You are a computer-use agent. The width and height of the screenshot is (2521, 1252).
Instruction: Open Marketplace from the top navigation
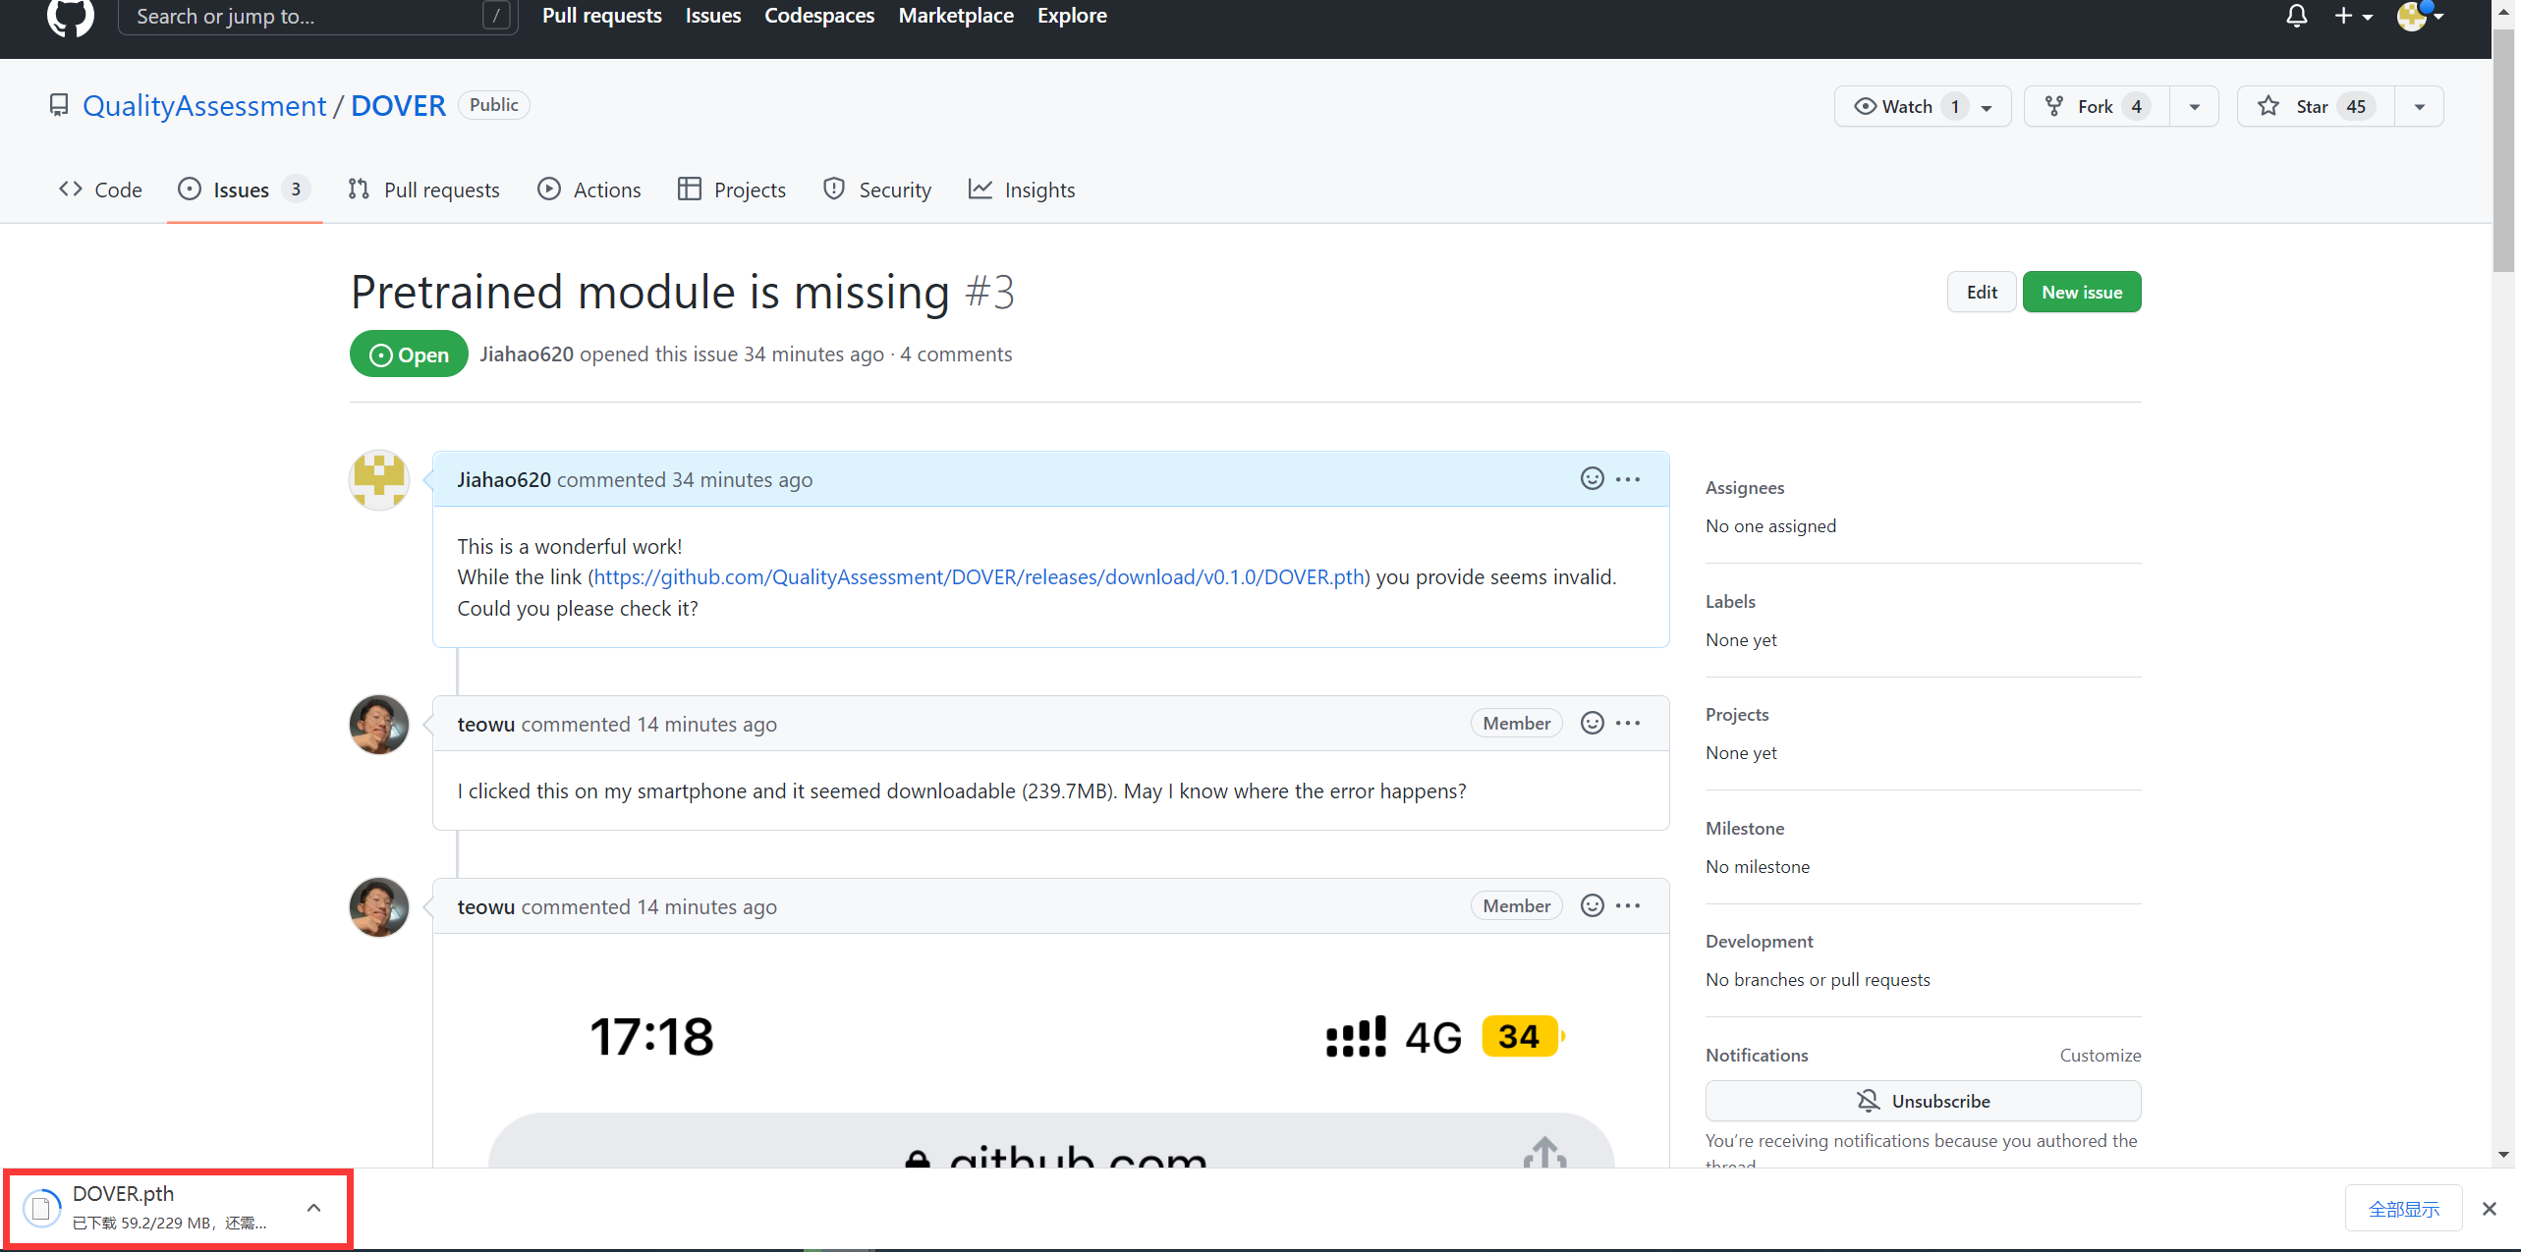click(x=955, y=16)
